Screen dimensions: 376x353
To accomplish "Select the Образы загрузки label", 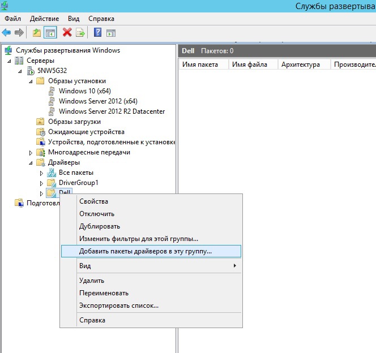I will [74, 122].
